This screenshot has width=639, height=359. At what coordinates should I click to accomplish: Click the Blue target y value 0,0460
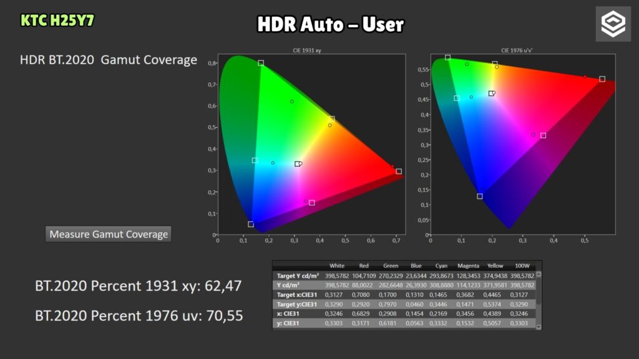pos(414,304)
